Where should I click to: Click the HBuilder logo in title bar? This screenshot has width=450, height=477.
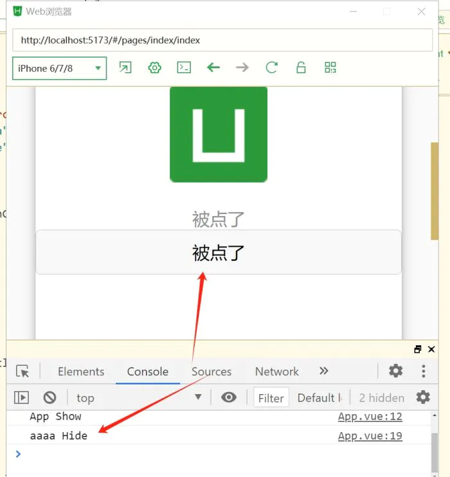point(17,12)
